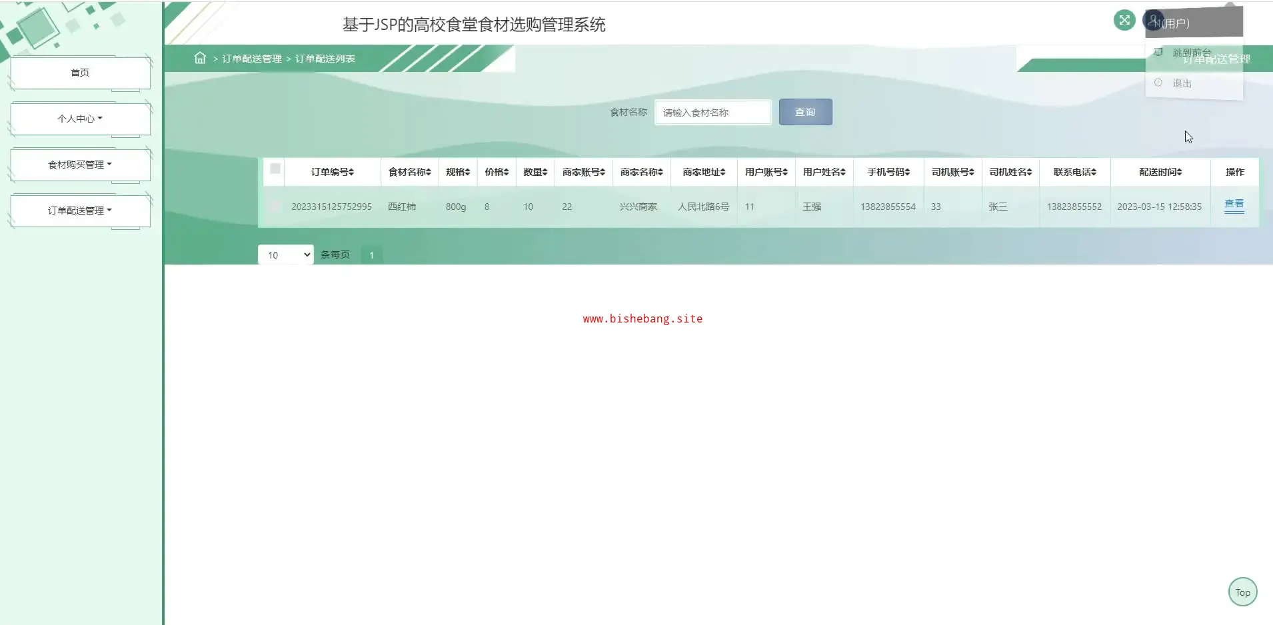Click contact phone 13823855552
1273x625 pixels.
point(1074,207)
